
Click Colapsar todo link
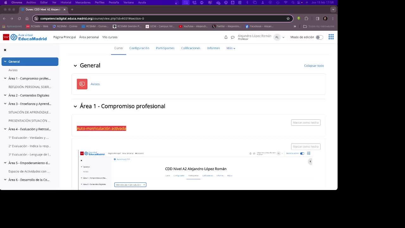[314, 66]
